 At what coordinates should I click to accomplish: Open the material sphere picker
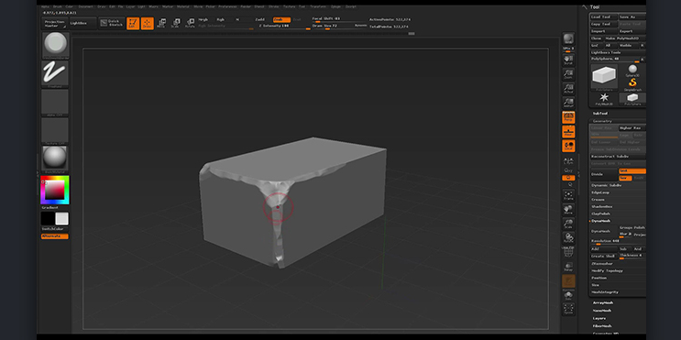(x=55, y=159)
